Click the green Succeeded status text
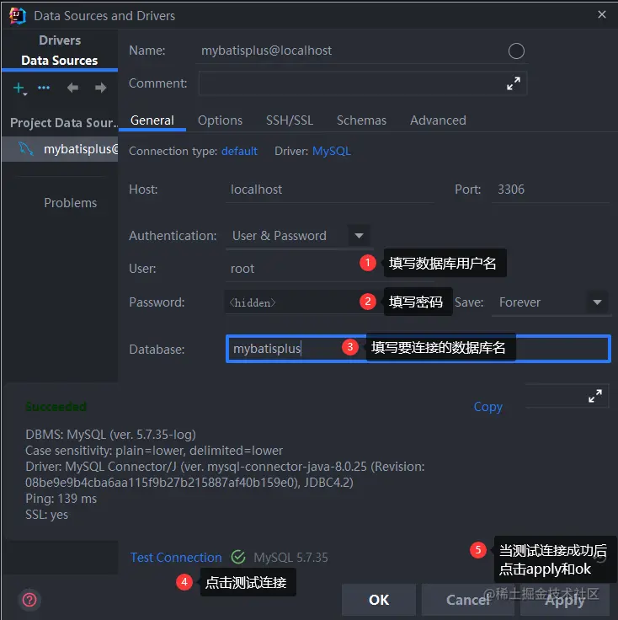 [56, 407]
